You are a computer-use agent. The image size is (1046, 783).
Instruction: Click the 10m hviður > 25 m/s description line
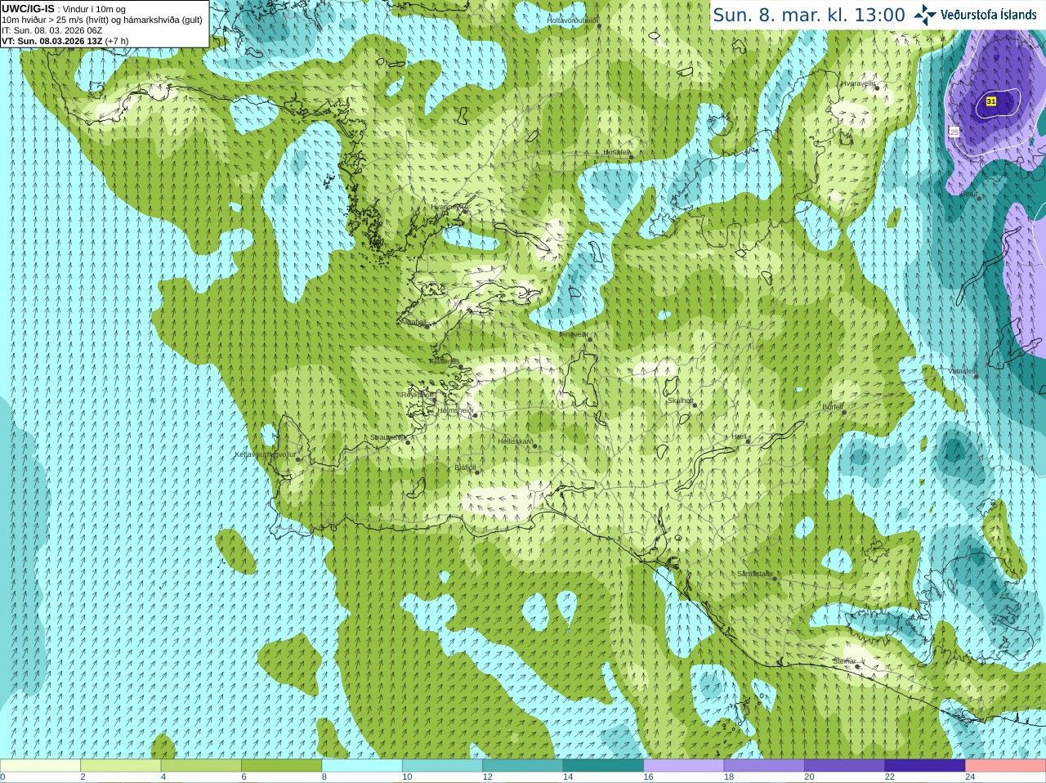102,20
